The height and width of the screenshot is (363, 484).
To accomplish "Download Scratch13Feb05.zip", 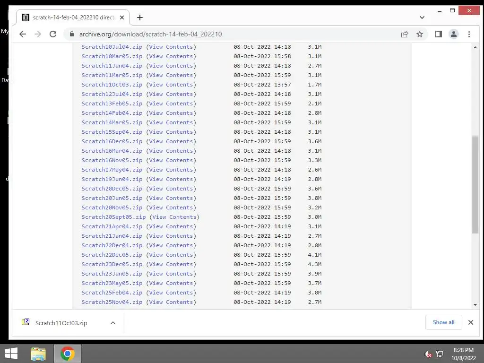I will pos(112,104).
